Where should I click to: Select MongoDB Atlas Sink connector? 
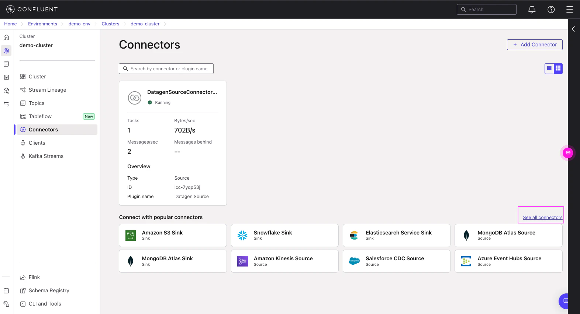[173, 261]
